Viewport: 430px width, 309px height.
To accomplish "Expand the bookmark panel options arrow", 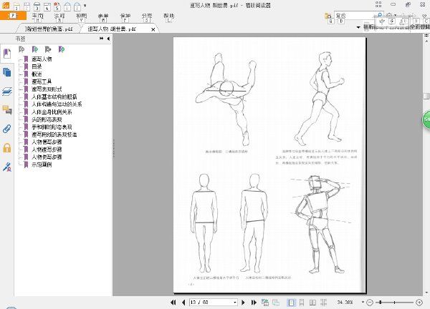I will (102, 39).
